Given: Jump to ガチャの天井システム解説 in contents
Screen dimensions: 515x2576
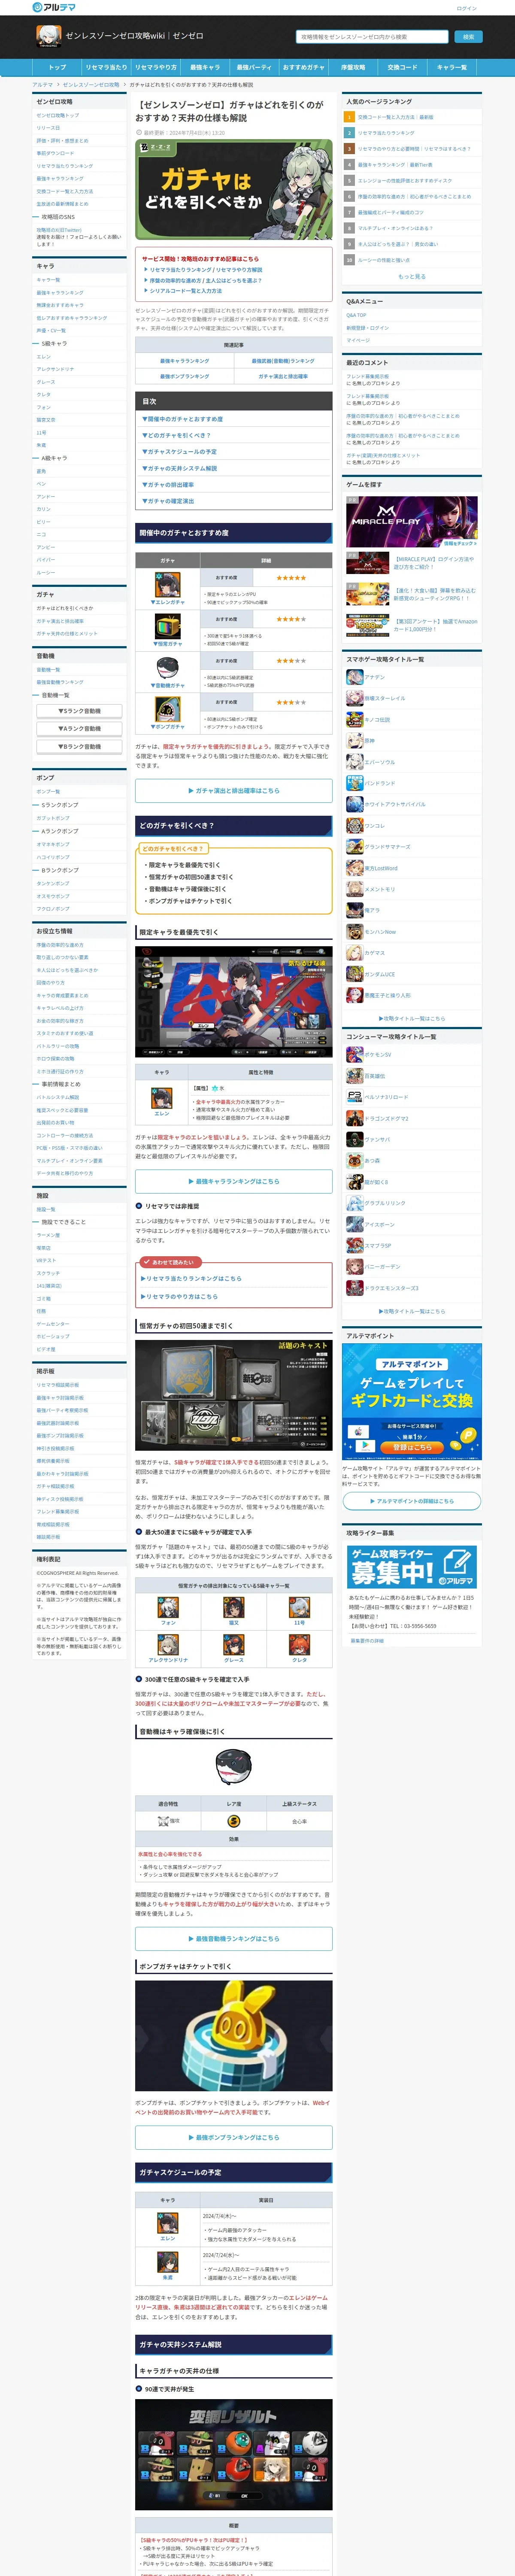Looking at the screenshot, I should point(180,468).
